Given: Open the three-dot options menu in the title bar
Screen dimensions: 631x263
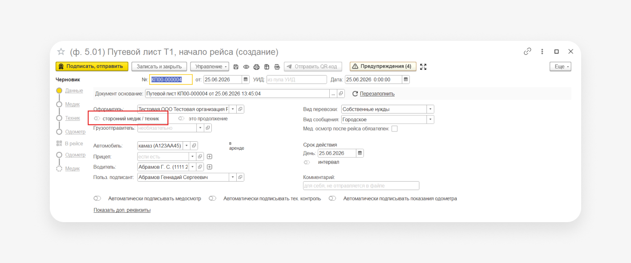Looking at the screenshot, I should coord(542,52).
